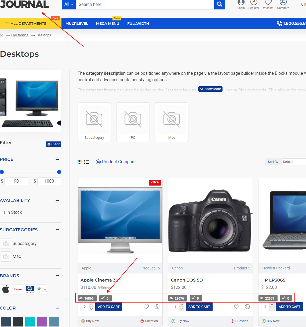The image size is (306, 327).
Task: Open the Fullwidth menu item
Action: (138, 24)
